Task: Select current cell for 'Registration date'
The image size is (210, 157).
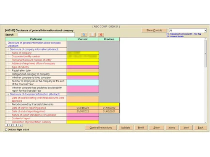Action: [x=83, y=70]
